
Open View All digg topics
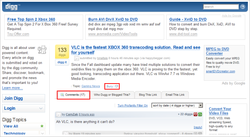tap(11, 126)
